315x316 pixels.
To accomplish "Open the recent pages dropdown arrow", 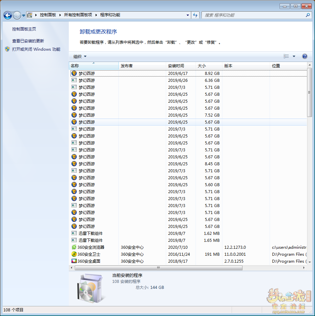I will [23, 15].
